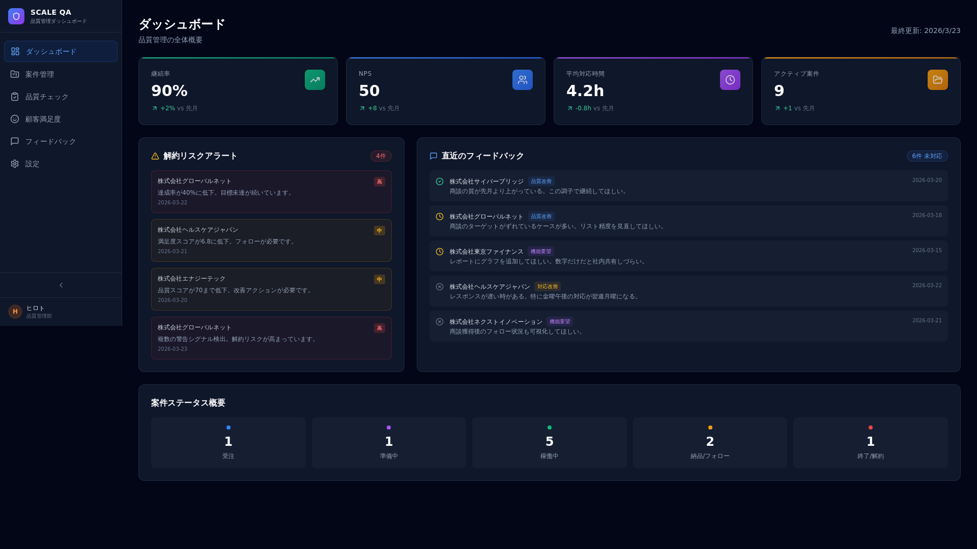Click the -0.8h vs 先月 trend text
977x549 pixels.
(594, 108)
